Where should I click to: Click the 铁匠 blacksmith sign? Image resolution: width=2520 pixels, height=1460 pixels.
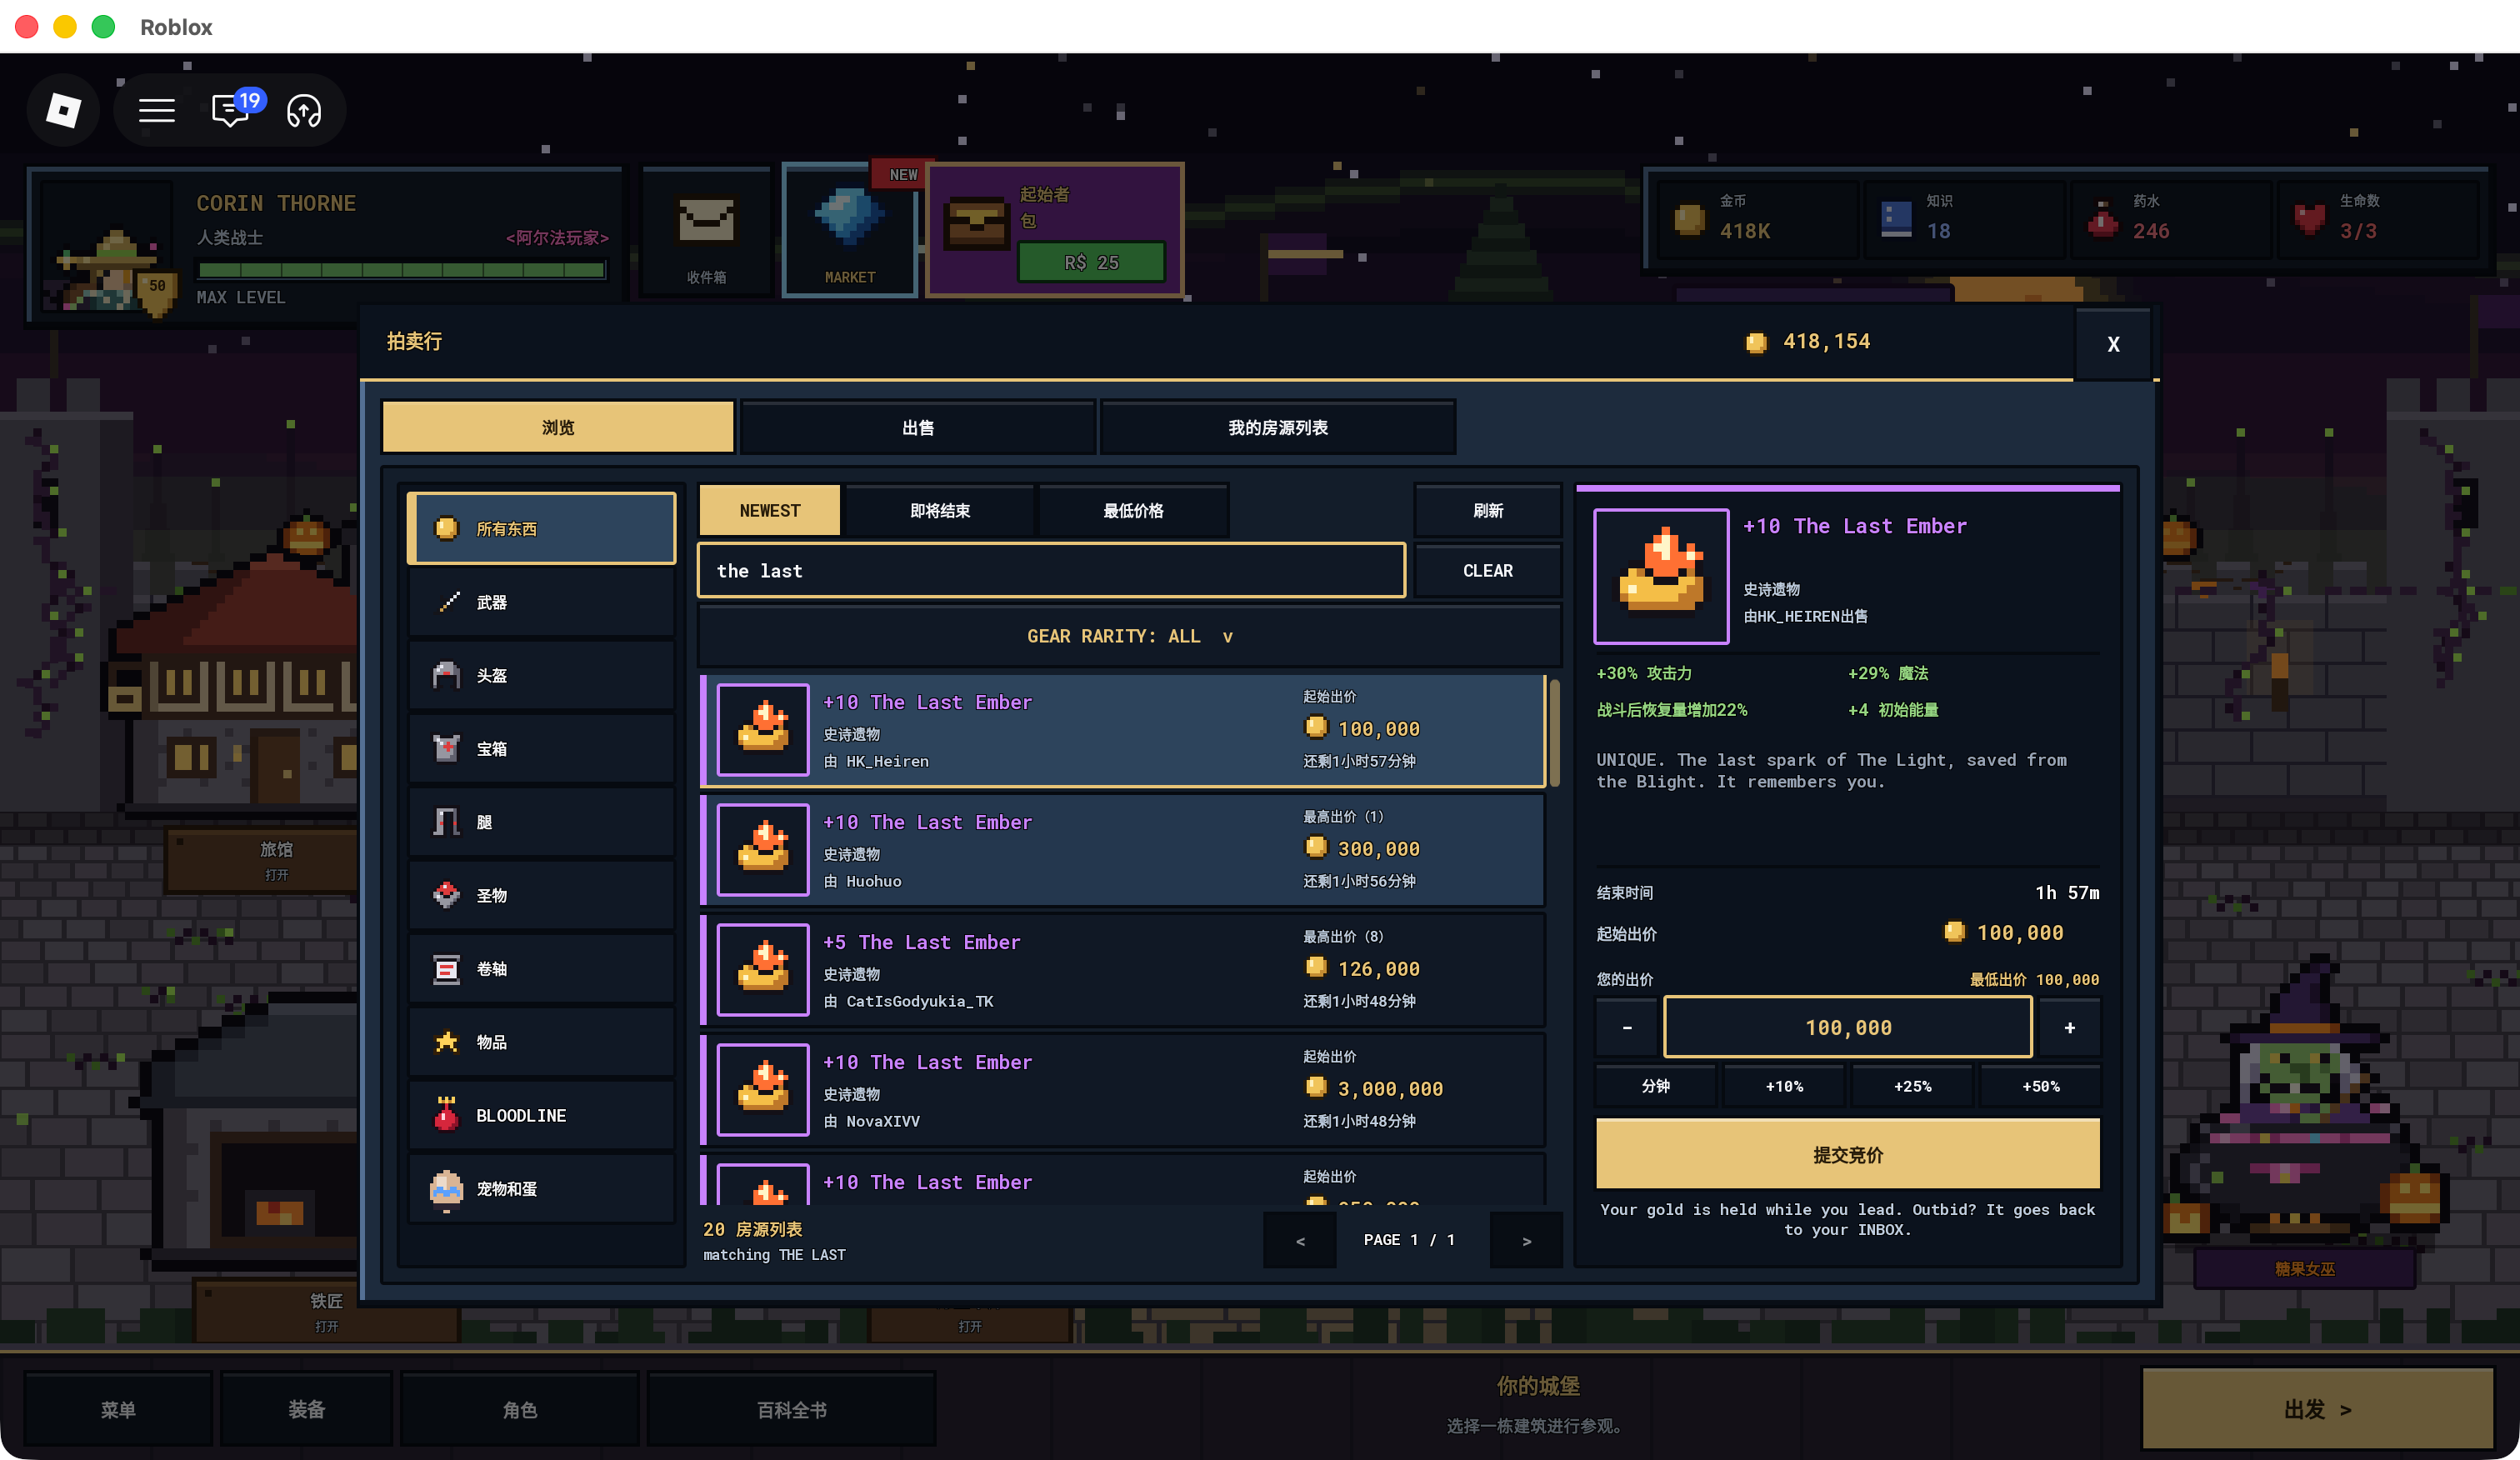[x=326, y=1311]
